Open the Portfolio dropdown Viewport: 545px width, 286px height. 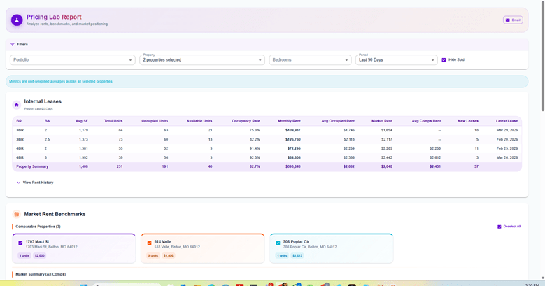tap(72, 60)
